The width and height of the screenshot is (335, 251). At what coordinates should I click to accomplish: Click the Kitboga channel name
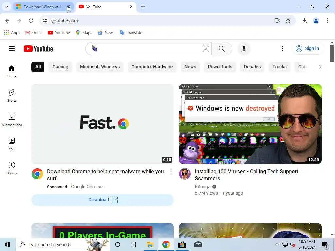click(203, 187)
